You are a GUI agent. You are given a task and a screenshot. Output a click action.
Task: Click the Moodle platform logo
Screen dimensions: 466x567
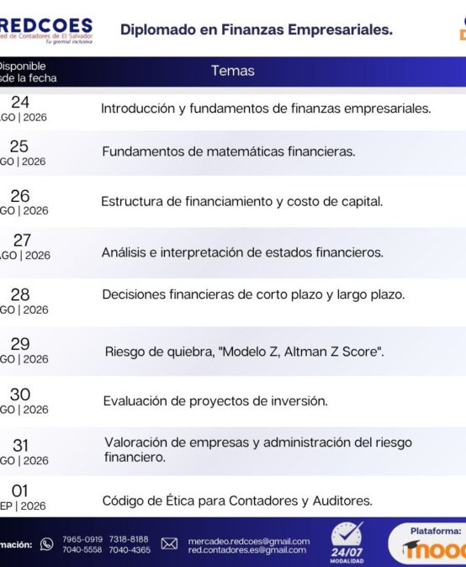click(435, 549)
